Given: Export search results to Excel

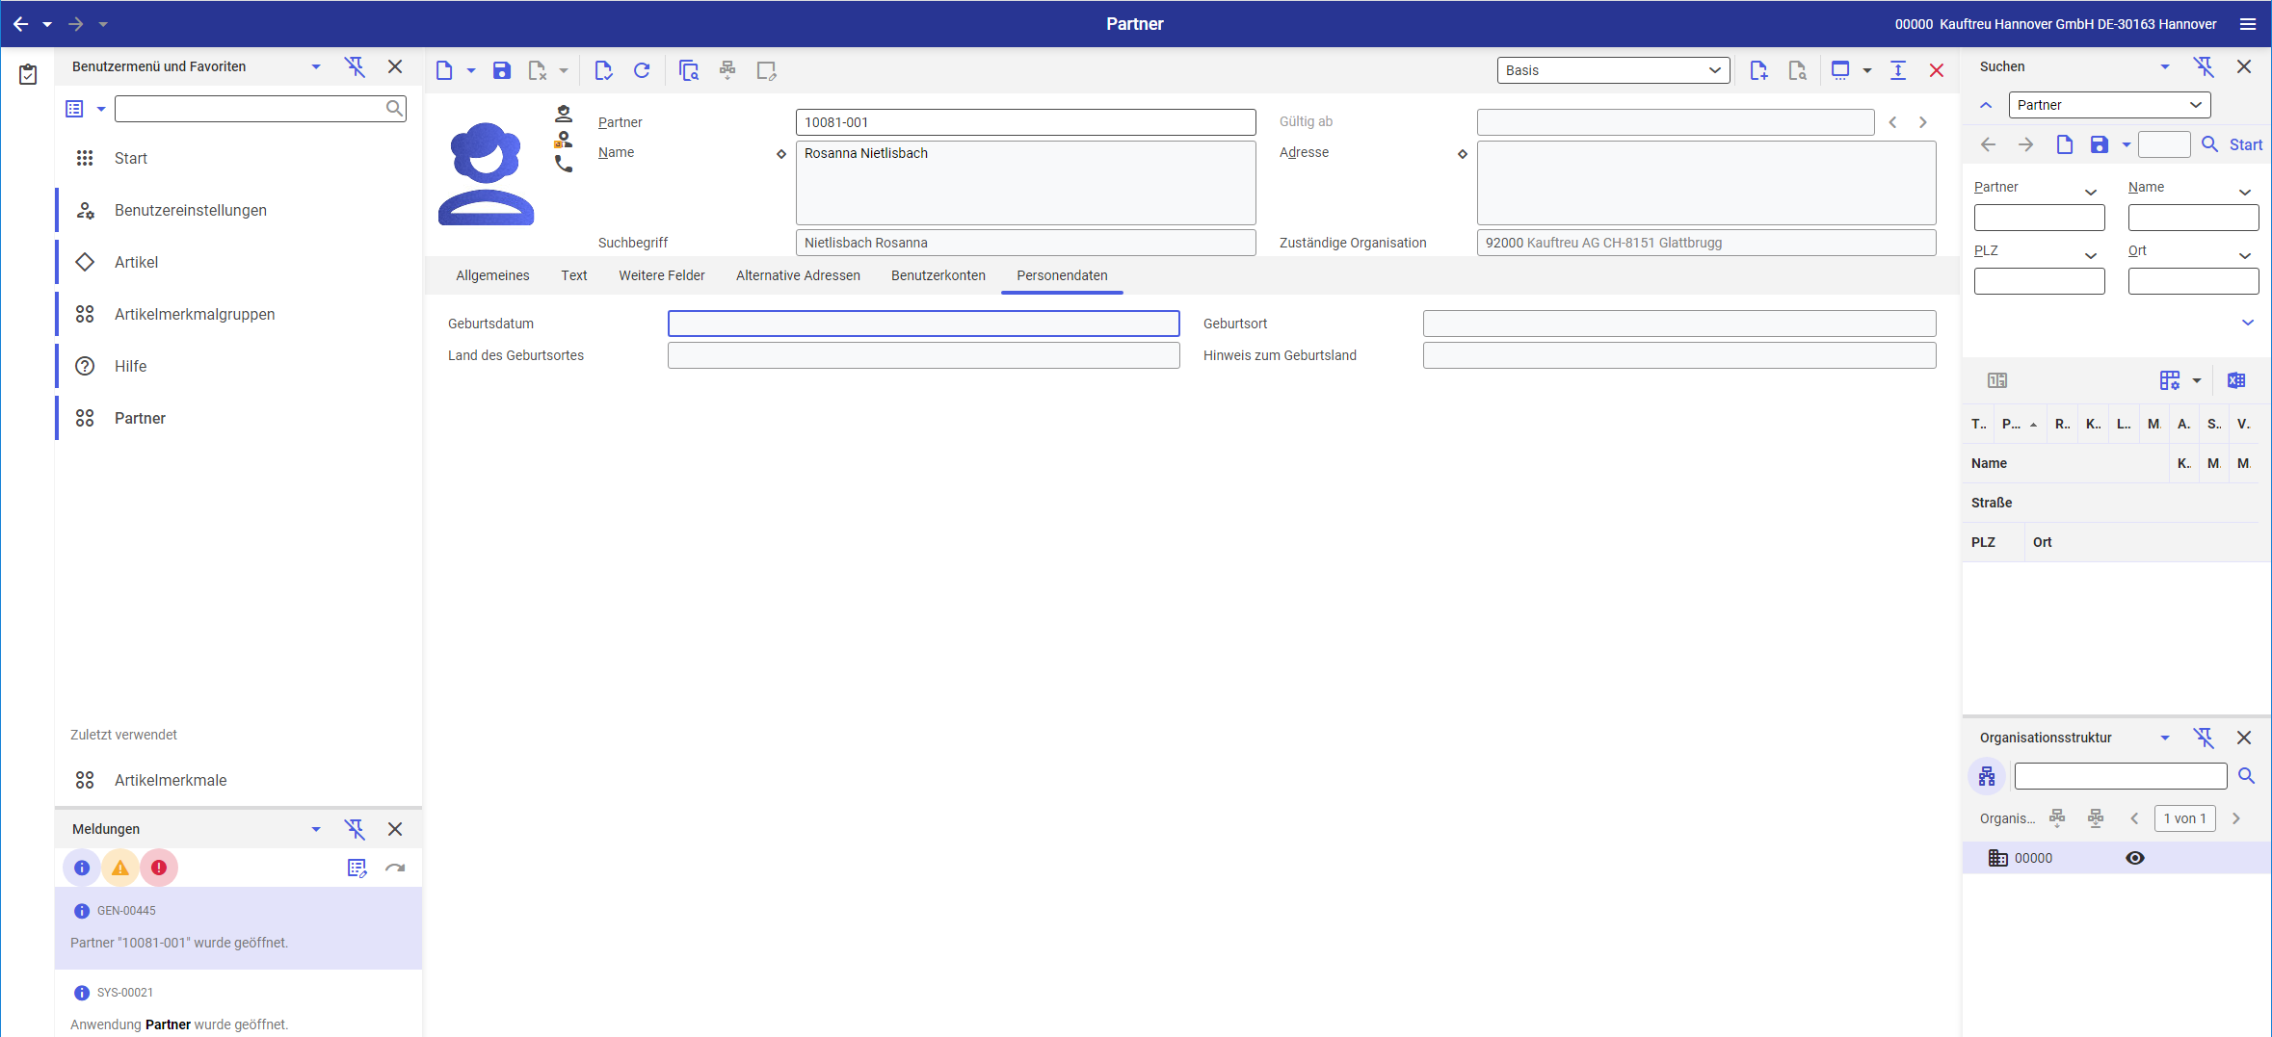Looking at the screenshot, I should (2237, 380).
